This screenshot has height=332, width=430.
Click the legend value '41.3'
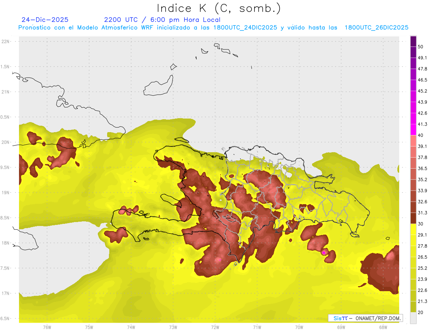(422, 124)
